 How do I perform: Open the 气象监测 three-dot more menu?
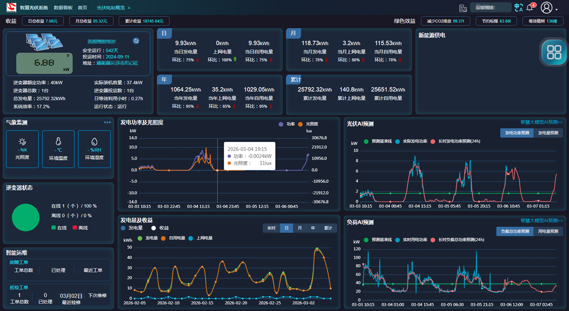pos(108,123)
